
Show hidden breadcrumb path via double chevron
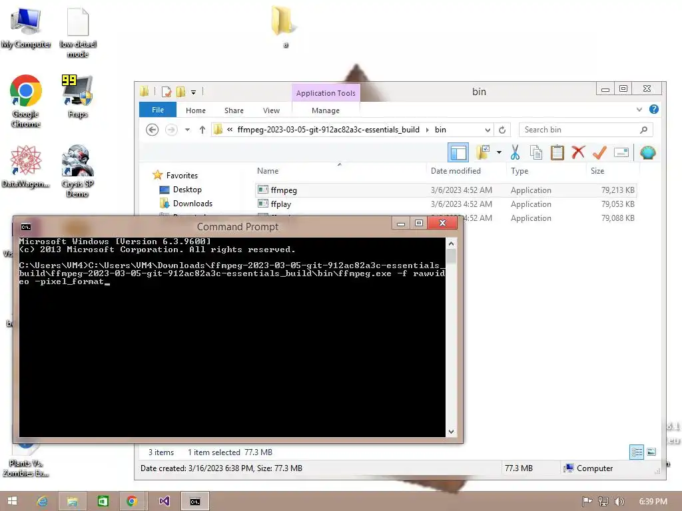pyautogui.click(x=230, y=130)
